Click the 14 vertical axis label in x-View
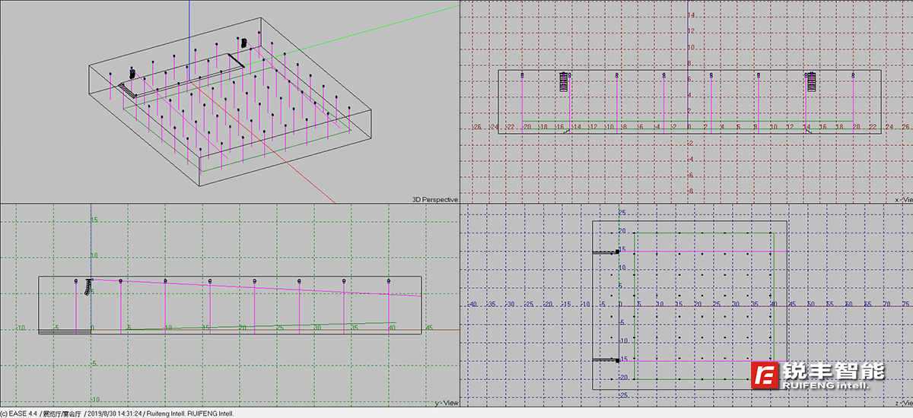 691,15
